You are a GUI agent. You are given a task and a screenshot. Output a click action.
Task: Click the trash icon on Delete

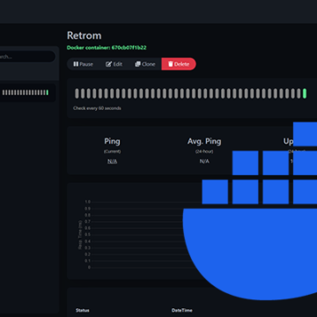pos(171,64)
